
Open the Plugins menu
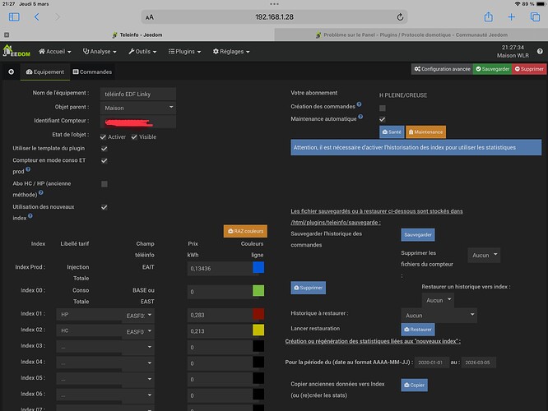tap(186, 51)
